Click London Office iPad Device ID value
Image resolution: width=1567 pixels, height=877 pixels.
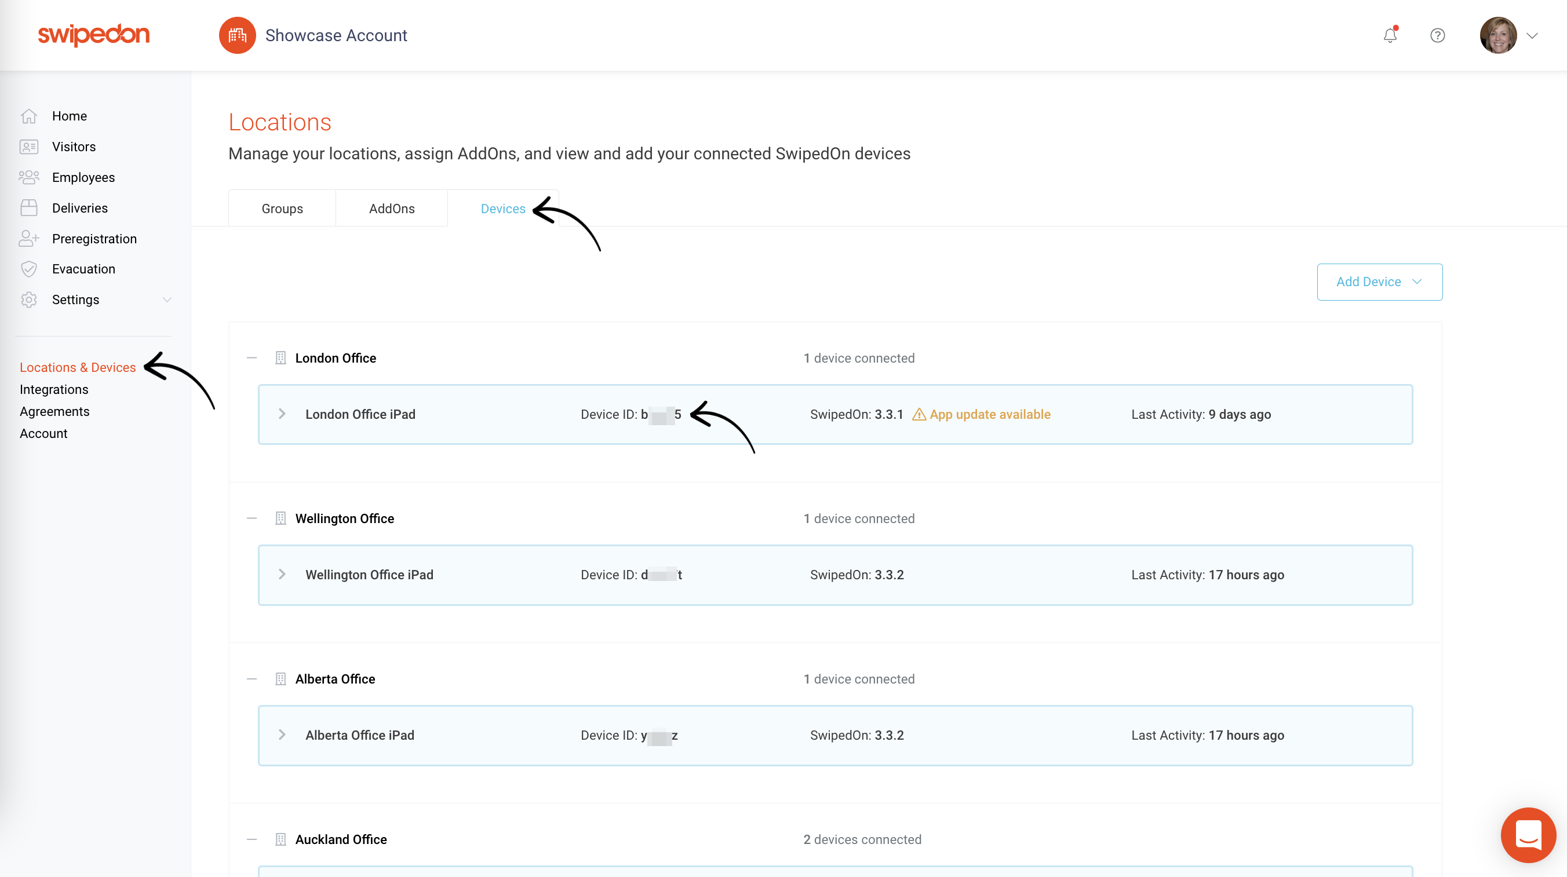click(661, 415)
